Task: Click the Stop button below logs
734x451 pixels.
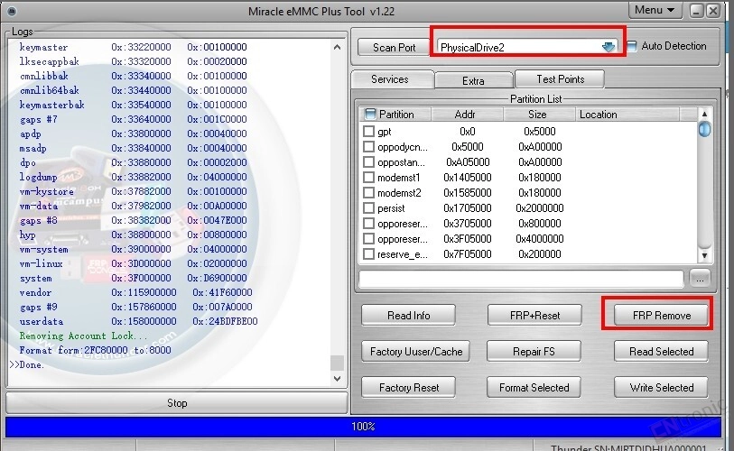Action: tap(177, 403)
